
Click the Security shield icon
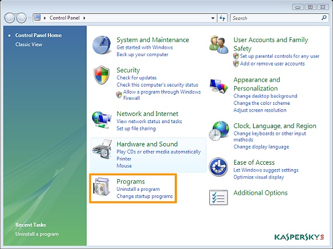[102, 75]
